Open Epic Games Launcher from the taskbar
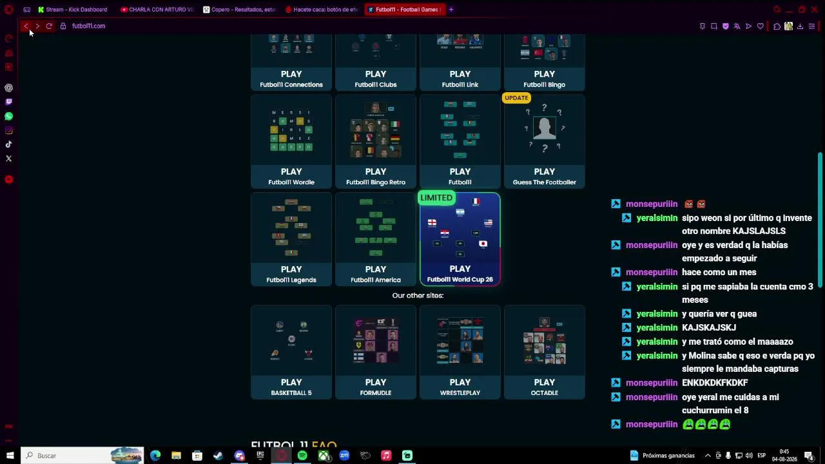Image resolution: width=825 pixels, height=464 pixels. pos(260,456)
